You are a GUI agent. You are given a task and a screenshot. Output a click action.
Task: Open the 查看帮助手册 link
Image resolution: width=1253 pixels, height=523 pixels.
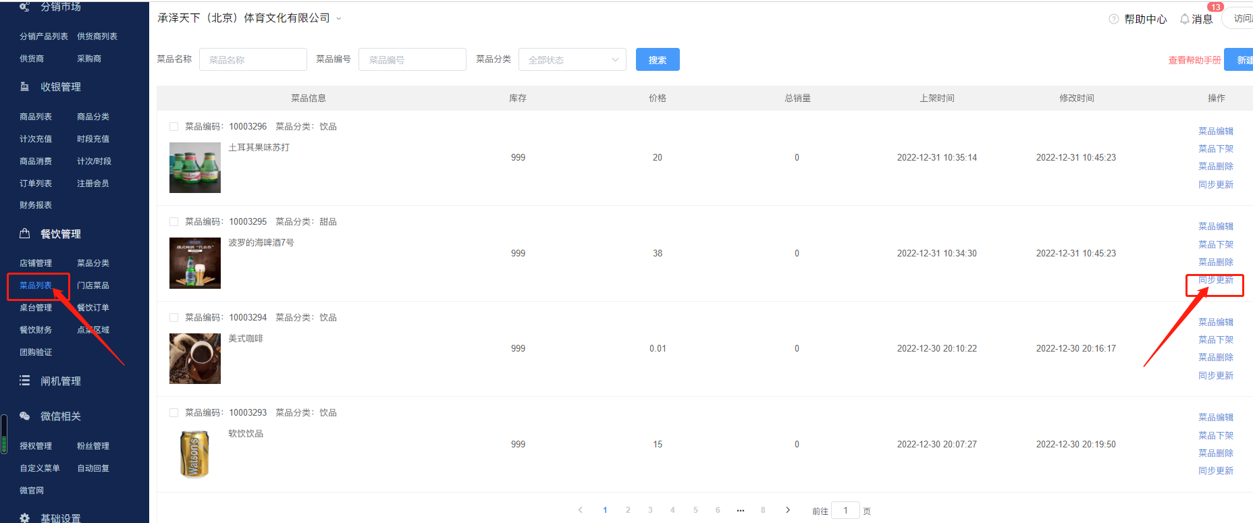click(1194, 60)
